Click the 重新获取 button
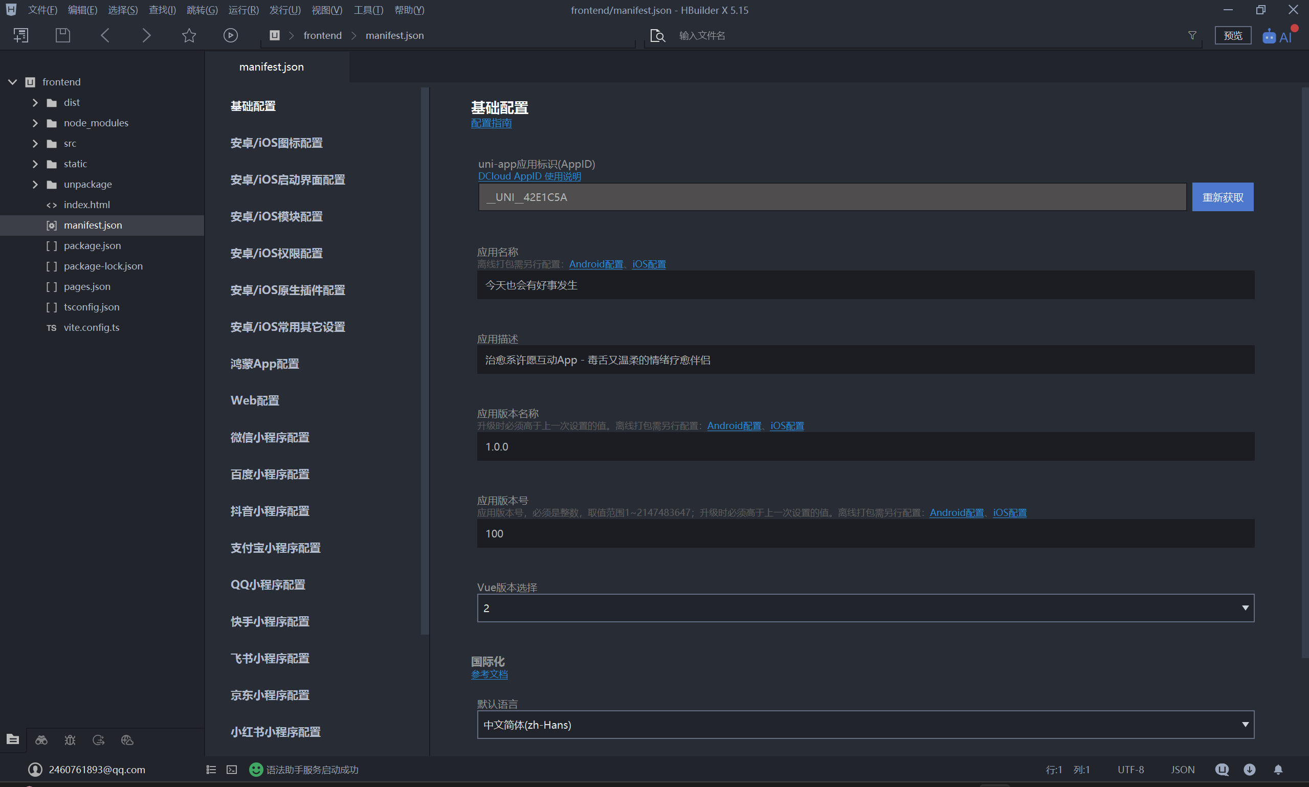 (1223, 197)
